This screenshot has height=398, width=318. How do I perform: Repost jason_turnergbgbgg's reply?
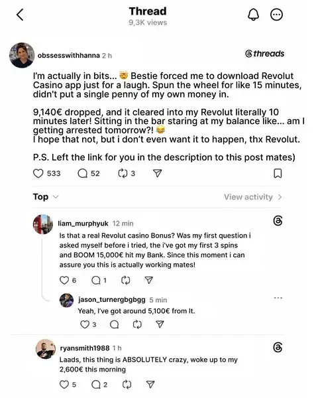(x=137, y=324)
